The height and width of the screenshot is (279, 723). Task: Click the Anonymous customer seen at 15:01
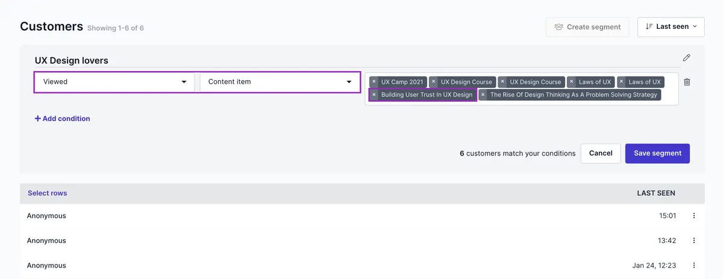point(46,216)
